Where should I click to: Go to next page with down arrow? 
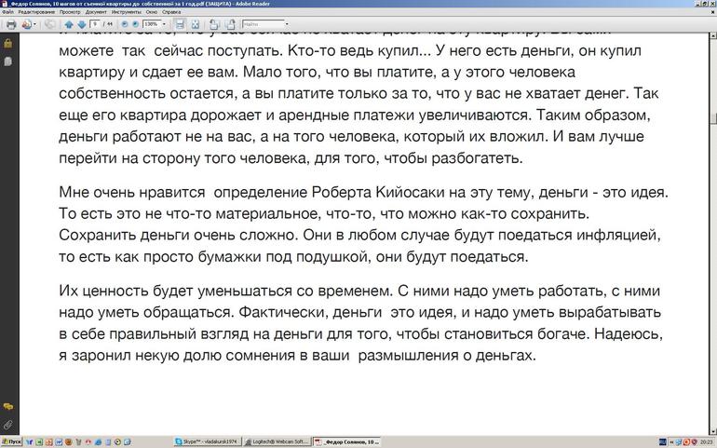(x=82, y=24)
